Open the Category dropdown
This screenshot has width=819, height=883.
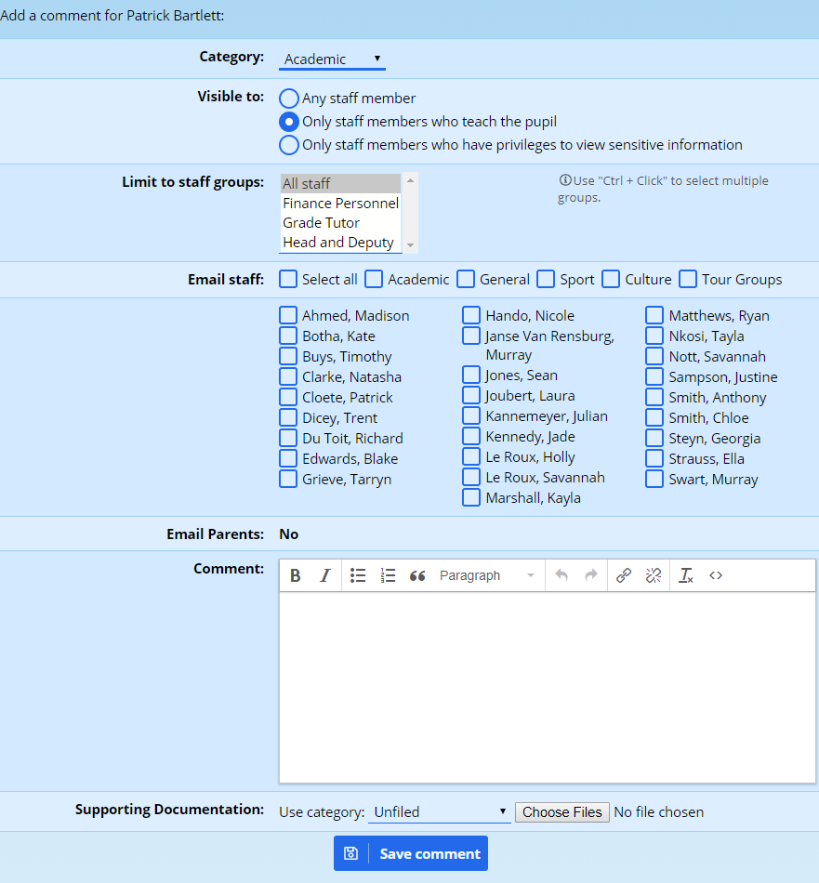click(332, 59)
